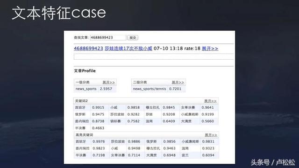This screenshot has height=168, width=299.
Task: Click the 关键词2 table header label
Action: 81,101
